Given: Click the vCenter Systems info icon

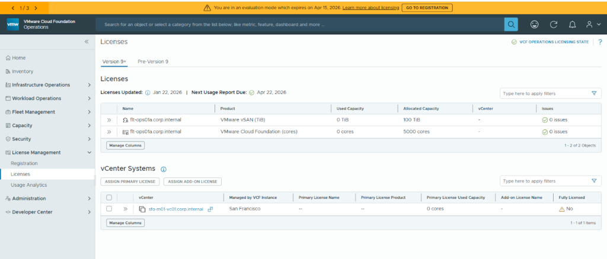Looking at the screenshot, I should point(163,169).
